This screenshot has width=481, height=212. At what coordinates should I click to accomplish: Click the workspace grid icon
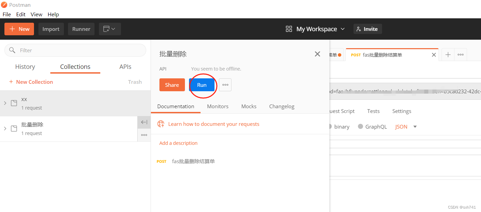pos(289,29)
